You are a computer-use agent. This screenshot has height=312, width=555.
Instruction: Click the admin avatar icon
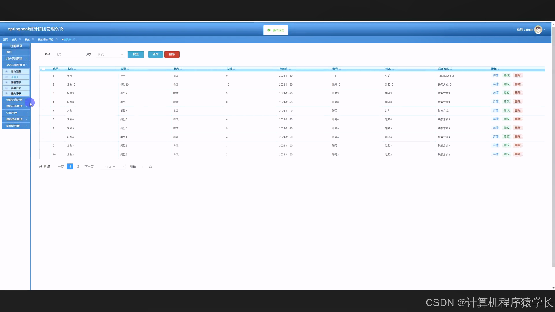(x=538, y=30)
